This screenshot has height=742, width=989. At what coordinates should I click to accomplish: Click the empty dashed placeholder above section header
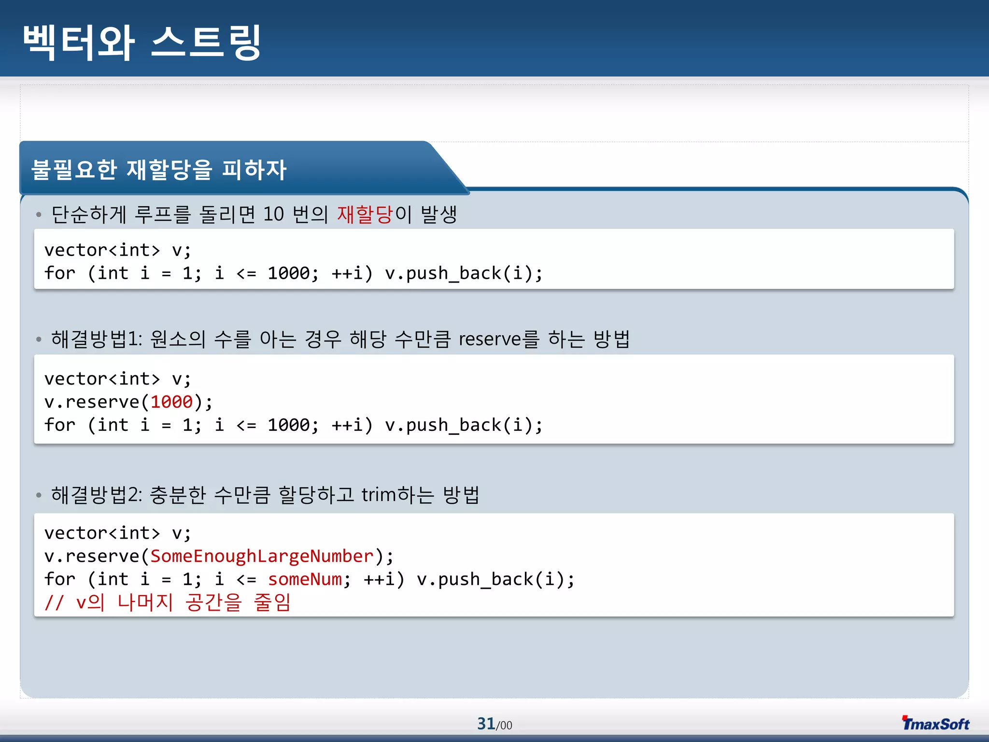click(494, 114)
